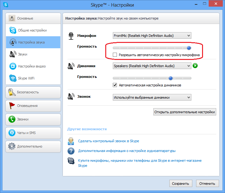The image size is (225, 193).
Task: Click the speaker icon beside Звонок
Action: click(71, 96)
